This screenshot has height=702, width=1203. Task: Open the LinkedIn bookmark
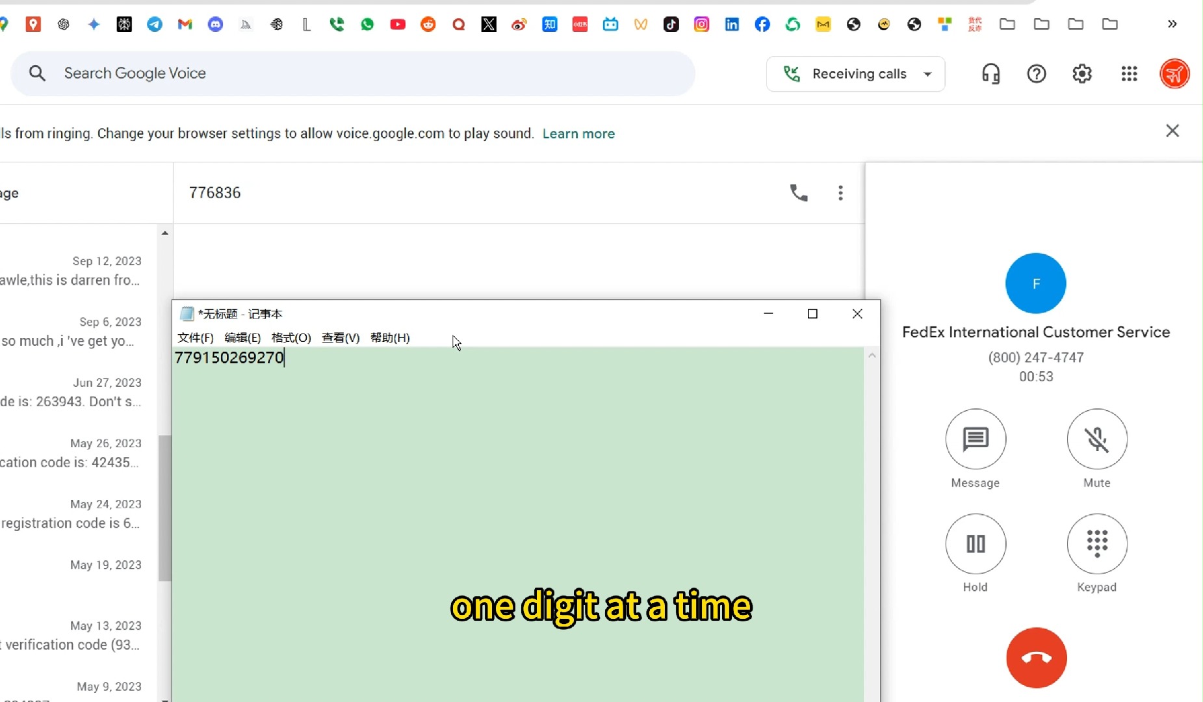(x=732, y=25)
